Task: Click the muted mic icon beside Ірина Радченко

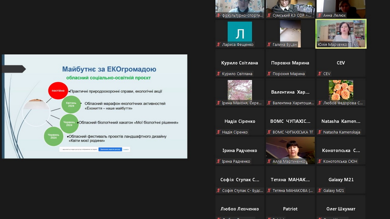Action: click(219, 162)
